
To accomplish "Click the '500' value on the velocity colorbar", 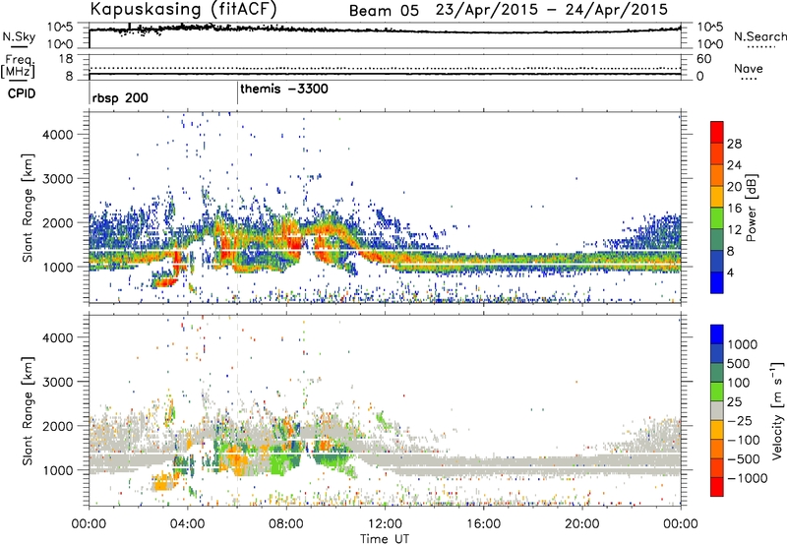I will point(739,363).
